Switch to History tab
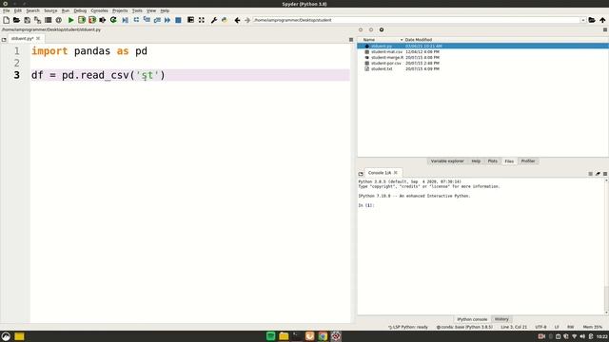 501,319
